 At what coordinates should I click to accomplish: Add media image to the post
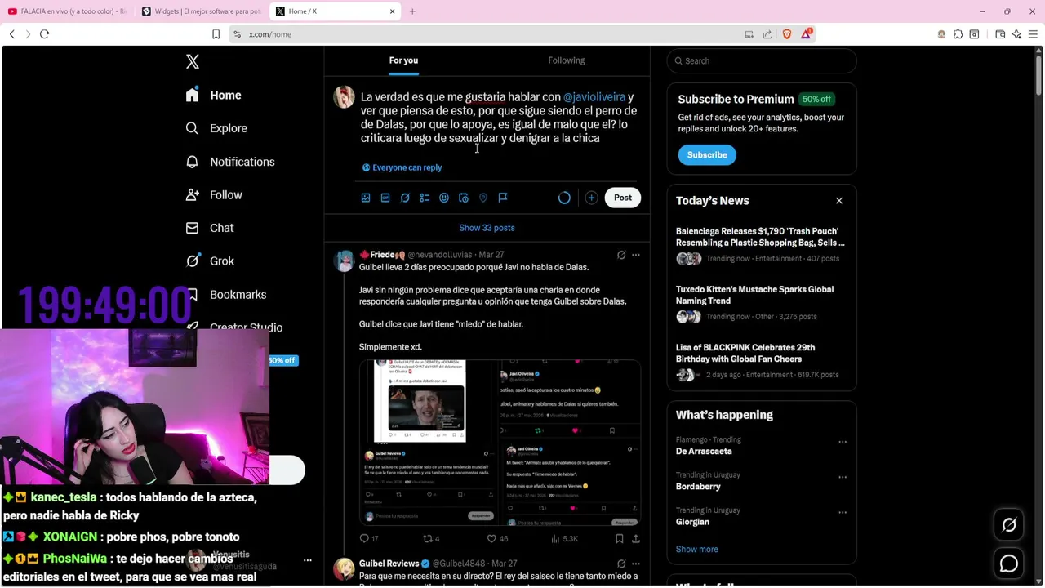[x=366, y=198]
